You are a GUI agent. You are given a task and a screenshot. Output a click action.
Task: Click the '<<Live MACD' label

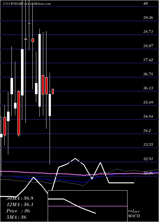[134, 213]
